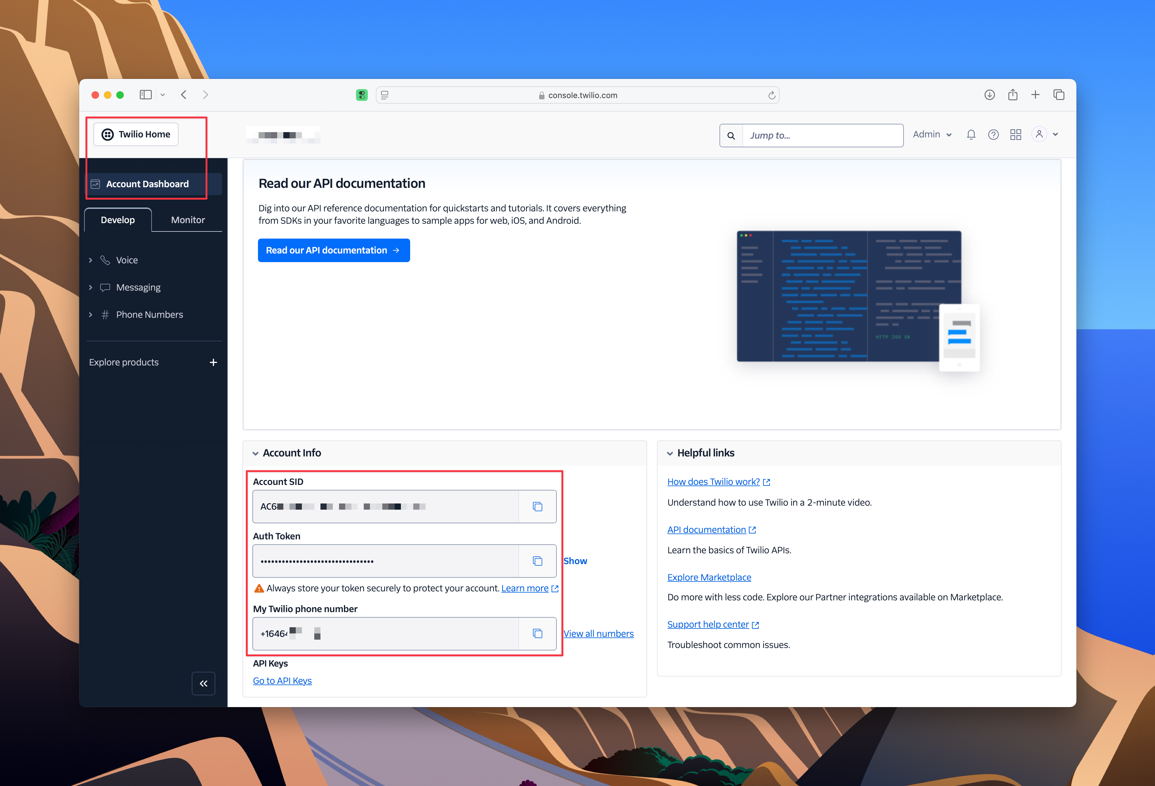1155x786 pixels.
Task: Open Learn more about token security
Action: [x=529, y=588]
